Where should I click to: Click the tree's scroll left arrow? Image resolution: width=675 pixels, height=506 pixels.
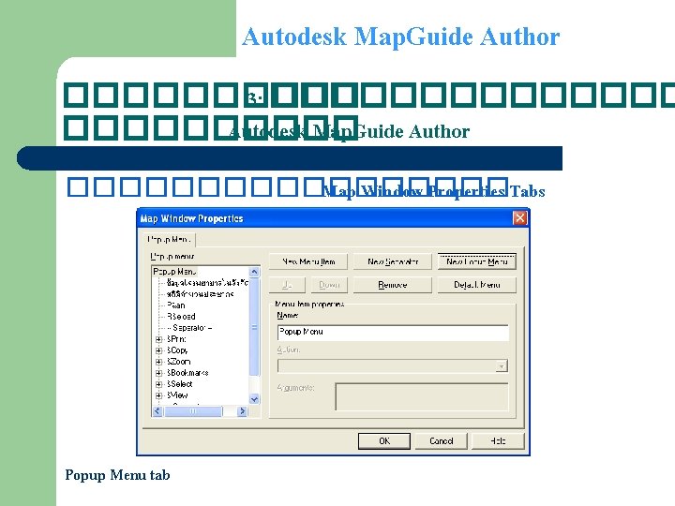pyautogui.click(x=157, y=411)
